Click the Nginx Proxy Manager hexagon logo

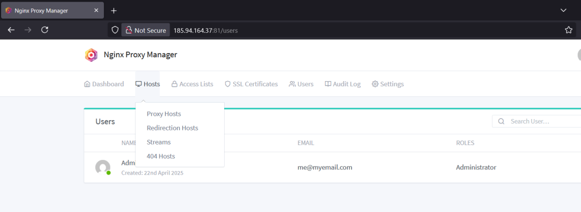91,55
